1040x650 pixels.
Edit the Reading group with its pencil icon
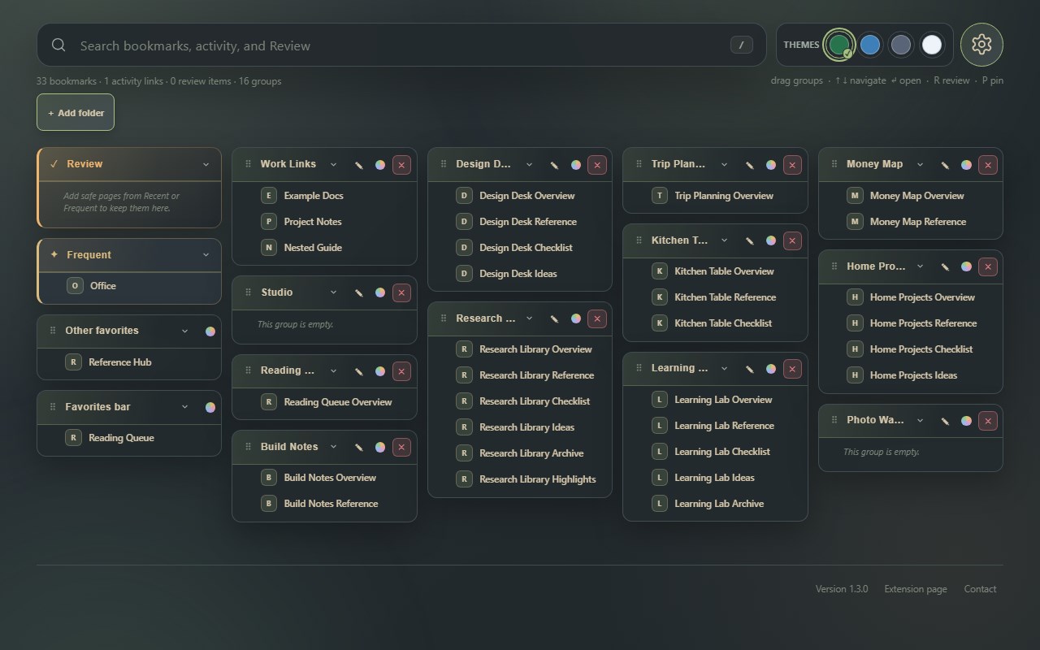358,371
